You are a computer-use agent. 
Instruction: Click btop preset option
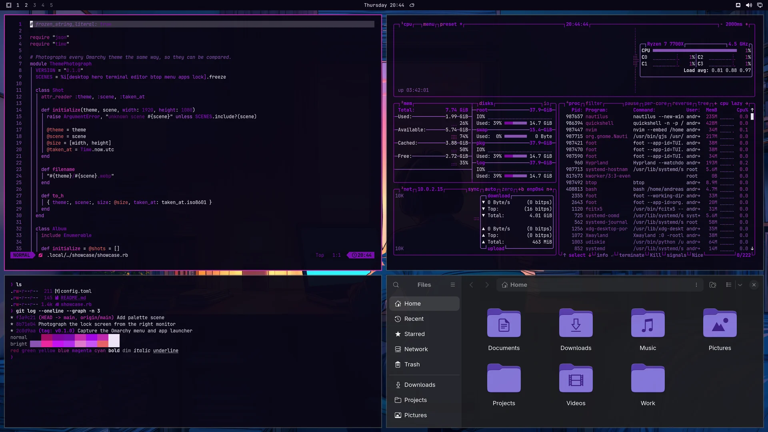[451, 24]
